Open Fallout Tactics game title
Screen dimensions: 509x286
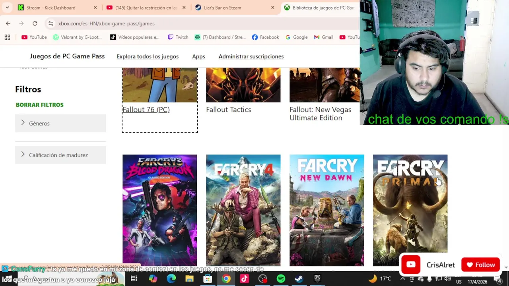228,110
